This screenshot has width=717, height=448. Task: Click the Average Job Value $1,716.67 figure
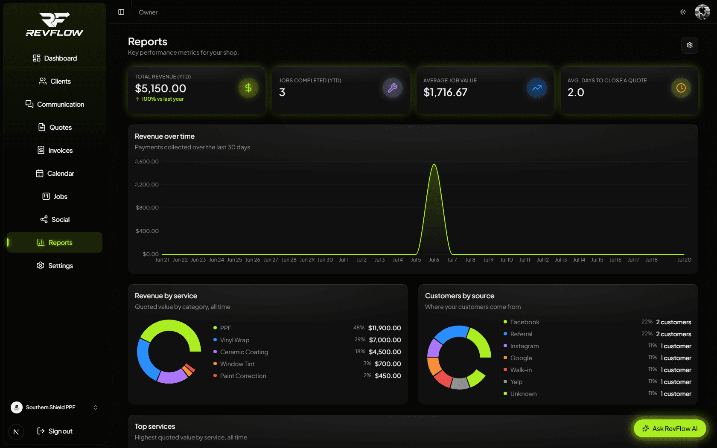[x=445, y=92]
